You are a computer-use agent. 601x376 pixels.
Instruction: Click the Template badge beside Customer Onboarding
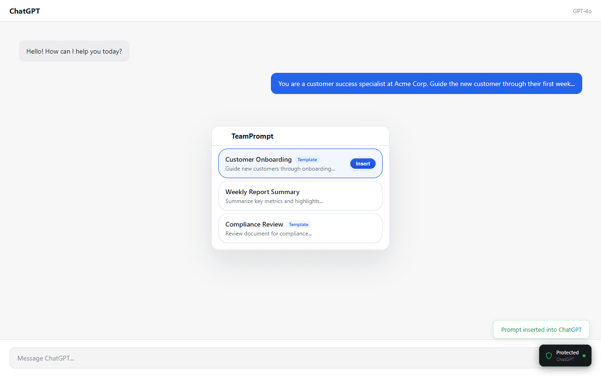pyautogui.click(x=307, y=159)
